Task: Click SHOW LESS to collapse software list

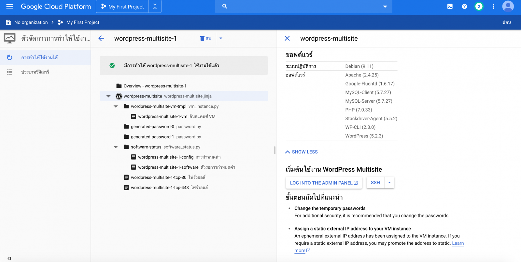Action: coord(302,152)
